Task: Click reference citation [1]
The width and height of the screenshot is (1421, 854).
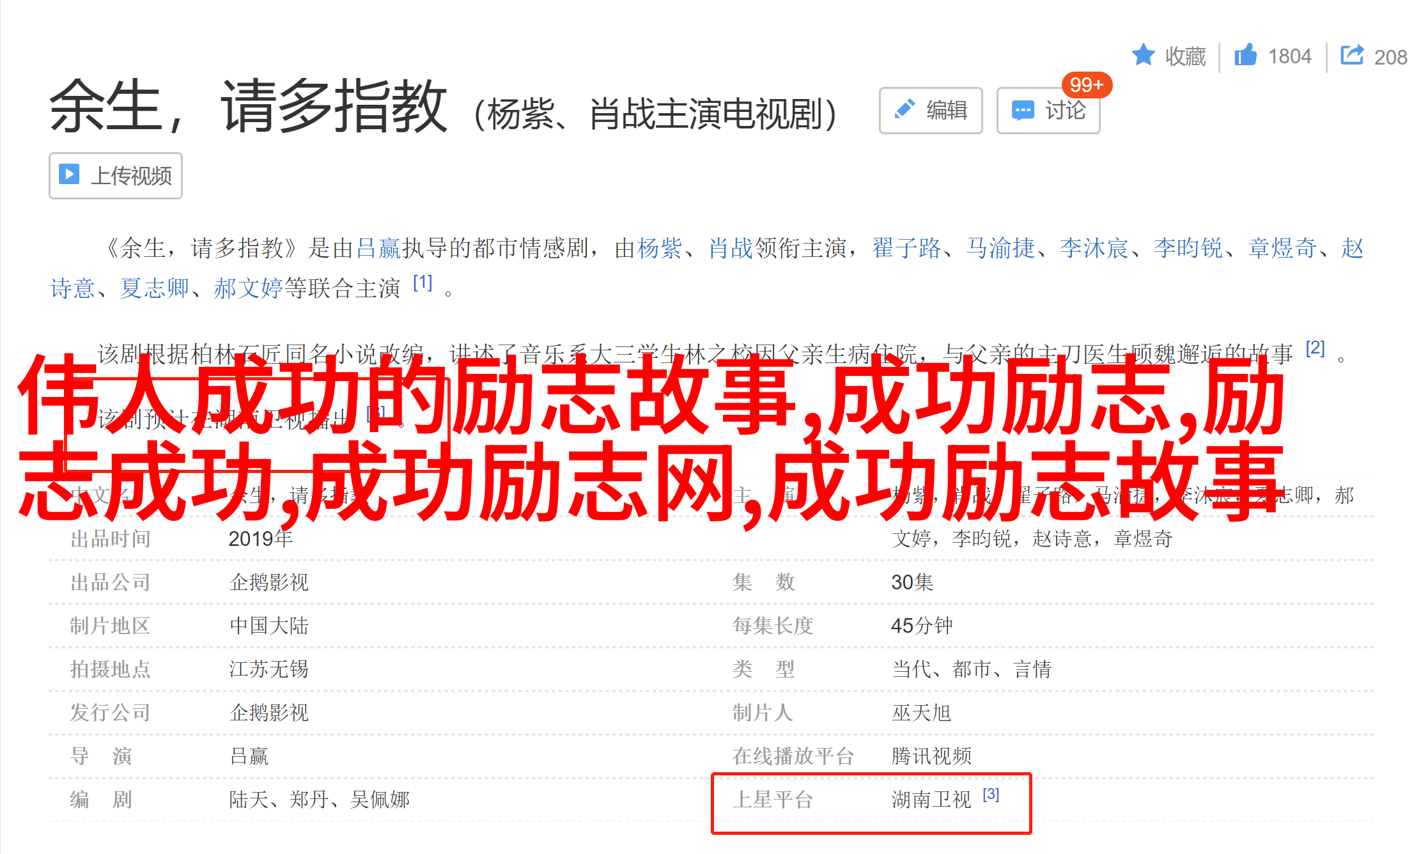Action: tap(423, 282)
